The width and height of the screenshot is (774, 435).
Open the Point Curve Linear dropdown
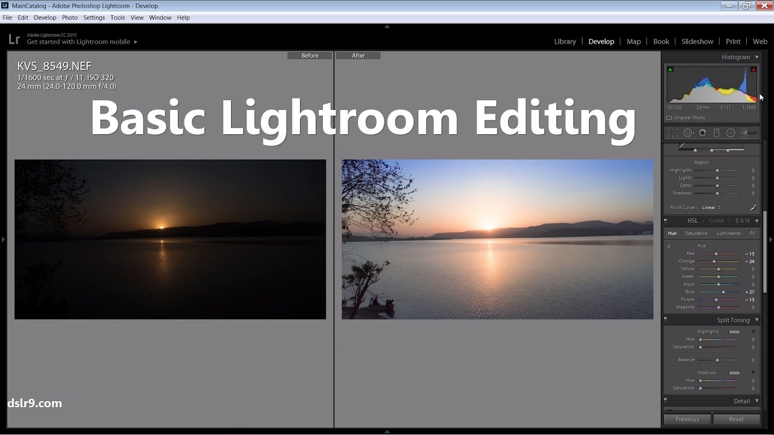coord(711,207)
